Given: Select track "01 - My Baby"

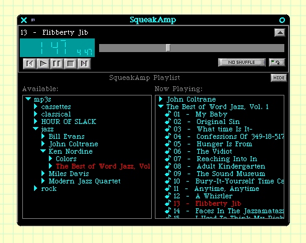Looking at the screenshot, I should (200, 114).
